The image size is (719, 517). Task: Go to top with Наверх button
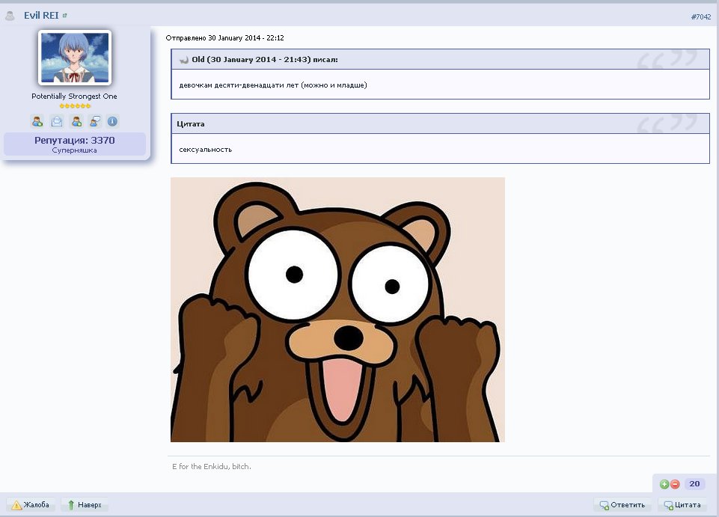tap(85, 505)
